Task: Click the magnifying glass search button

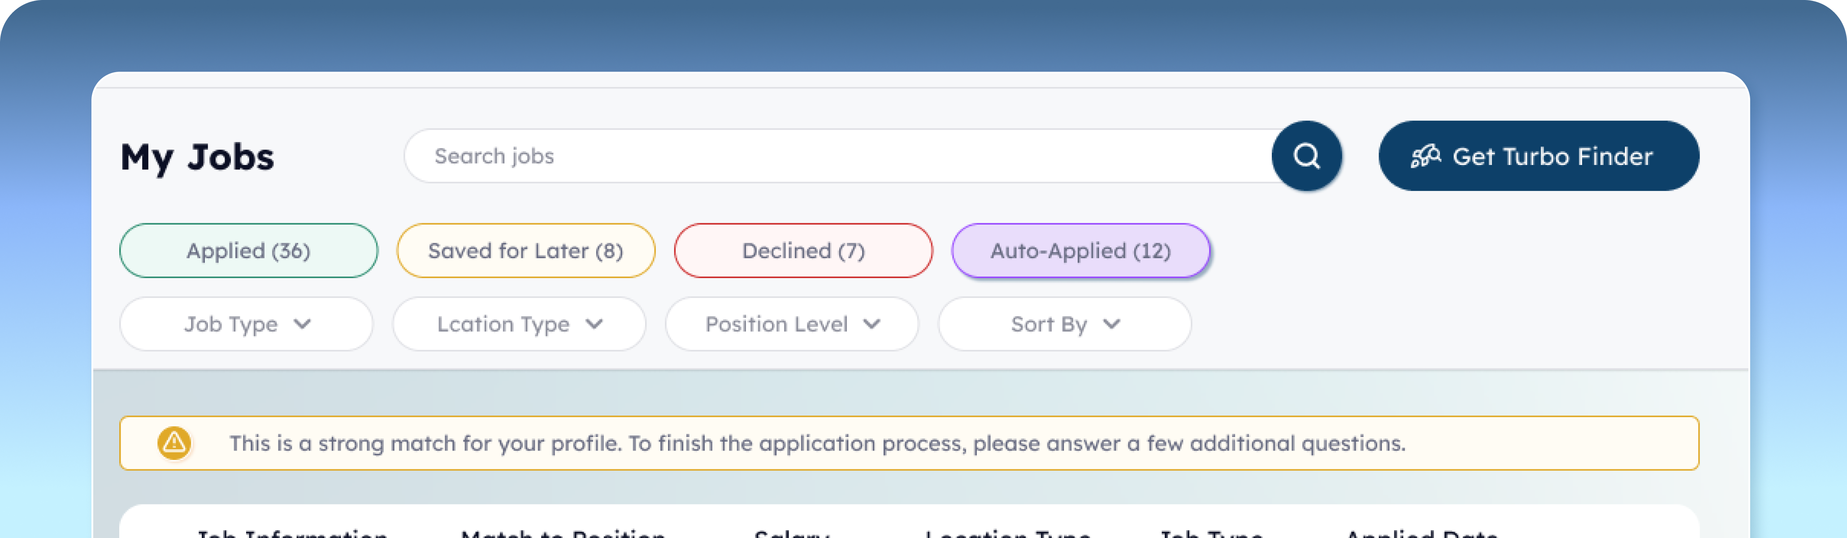Action: pyautogui.click(x=1306, y=156)
